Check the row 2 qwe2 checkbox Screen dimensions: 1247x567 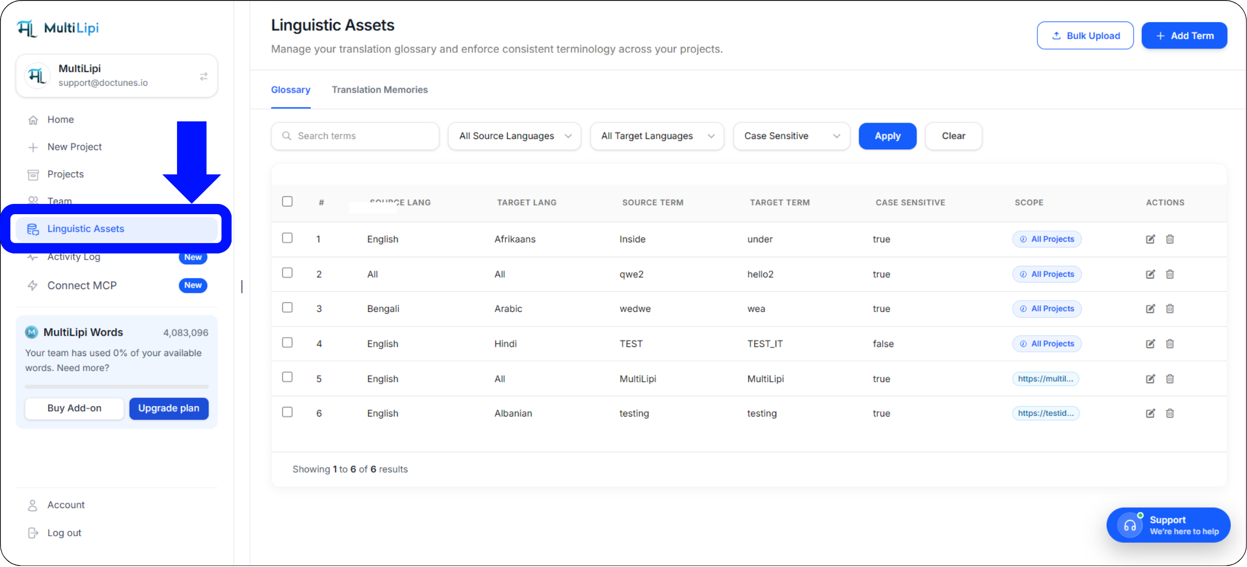287,272
